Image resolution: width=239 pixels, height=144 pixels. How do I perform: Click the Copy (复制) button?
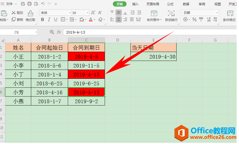pyautogui.click(x=17, y=19)
